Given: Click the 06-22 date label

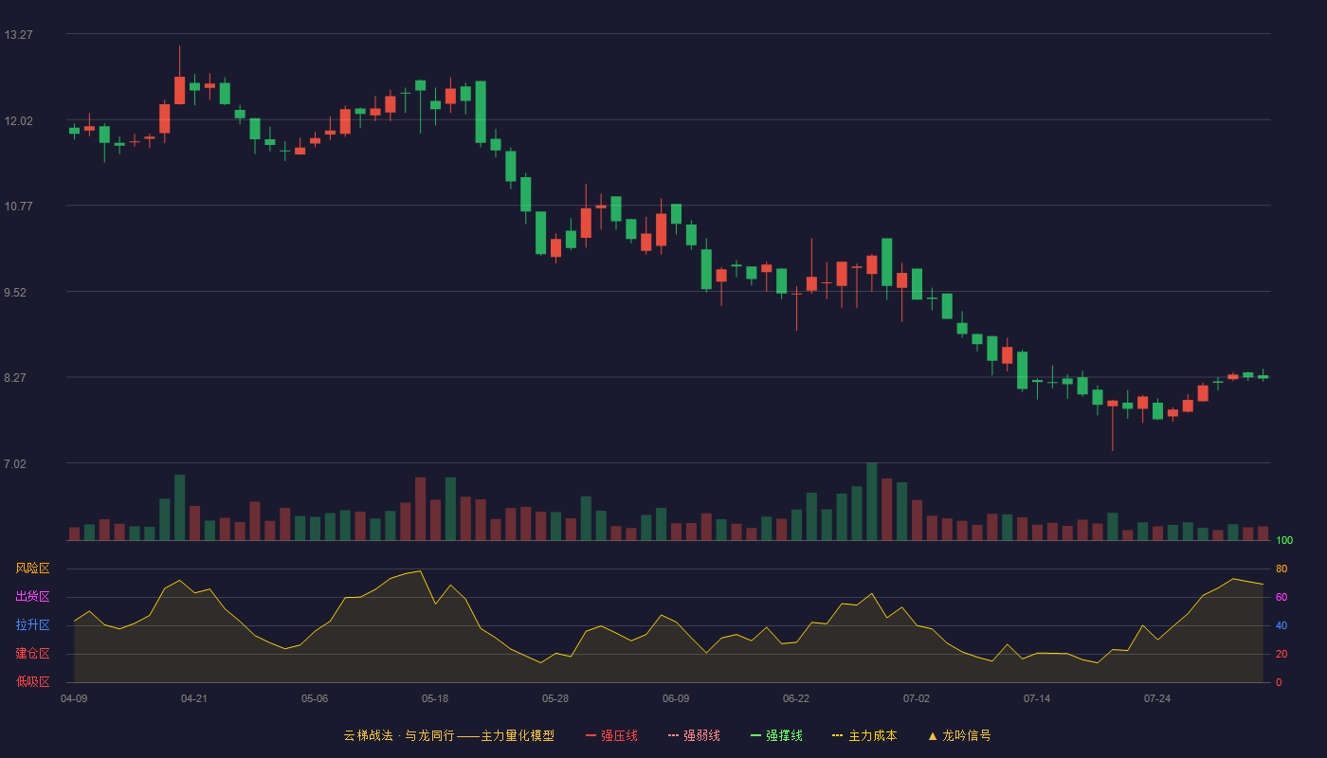Looking at the screenshot, I should (x=796, y=698).
